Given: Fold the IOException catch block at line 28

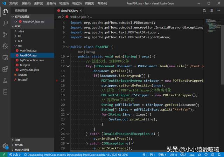Looking at the screenshot, I should [x=68, y=143].
